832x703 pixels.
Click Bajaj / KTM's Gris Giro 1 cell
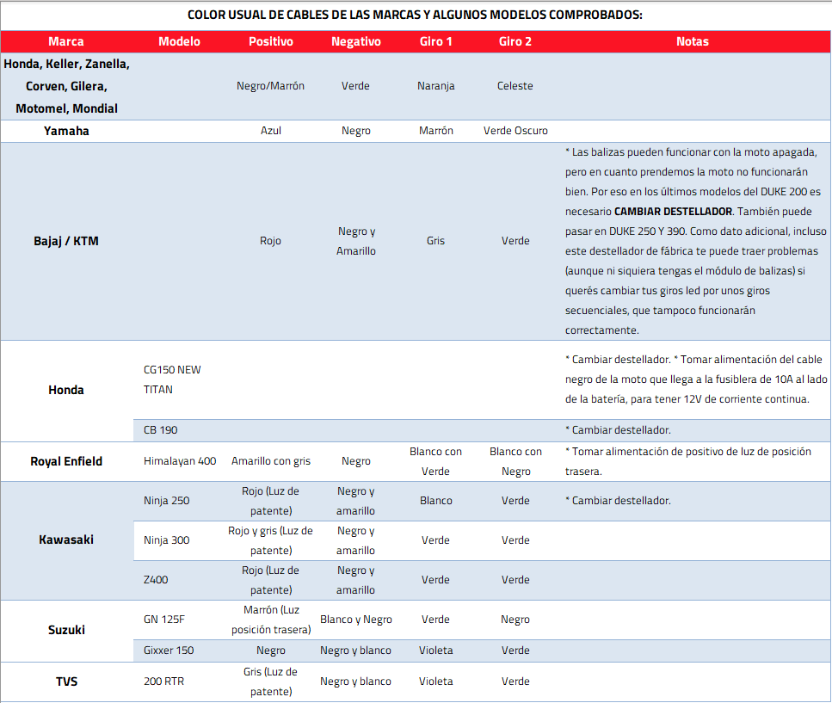point(435,241)
